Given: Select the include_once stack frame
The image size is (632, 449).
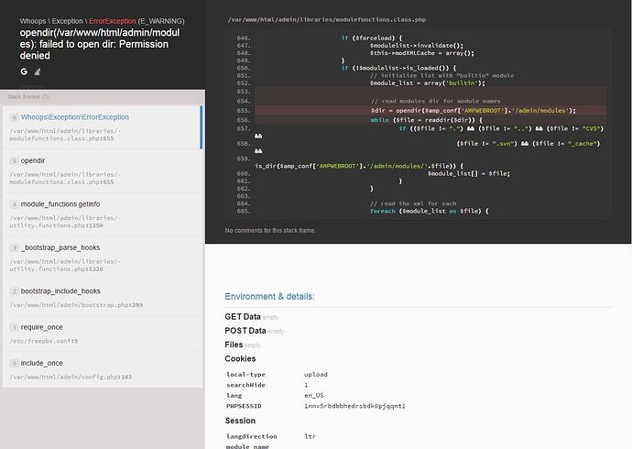Looking at the screenshot, I should (x=103, y=369).
